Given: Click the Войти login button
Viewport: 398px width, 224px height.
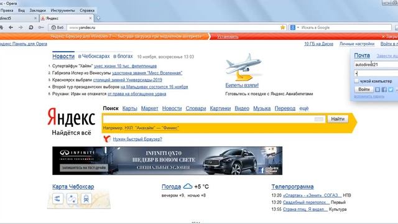Looking at the screenshot, I should 364,90.
